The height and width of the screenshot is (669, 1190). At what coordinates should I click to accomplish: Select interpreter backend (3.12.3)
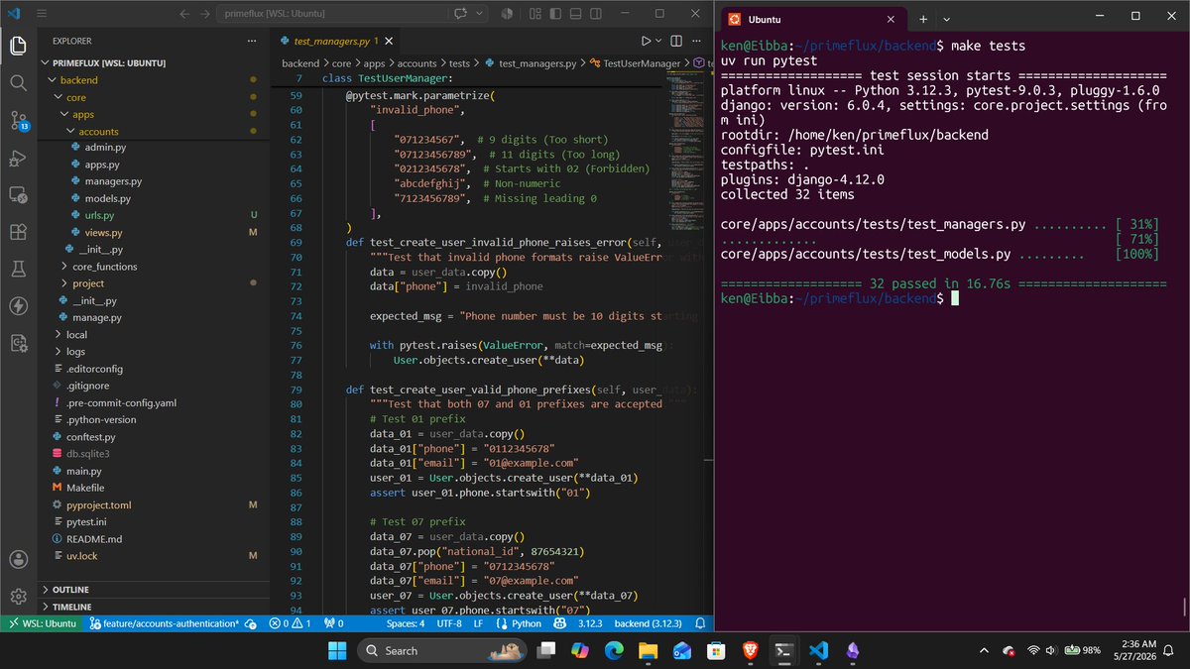click(646, 623)
